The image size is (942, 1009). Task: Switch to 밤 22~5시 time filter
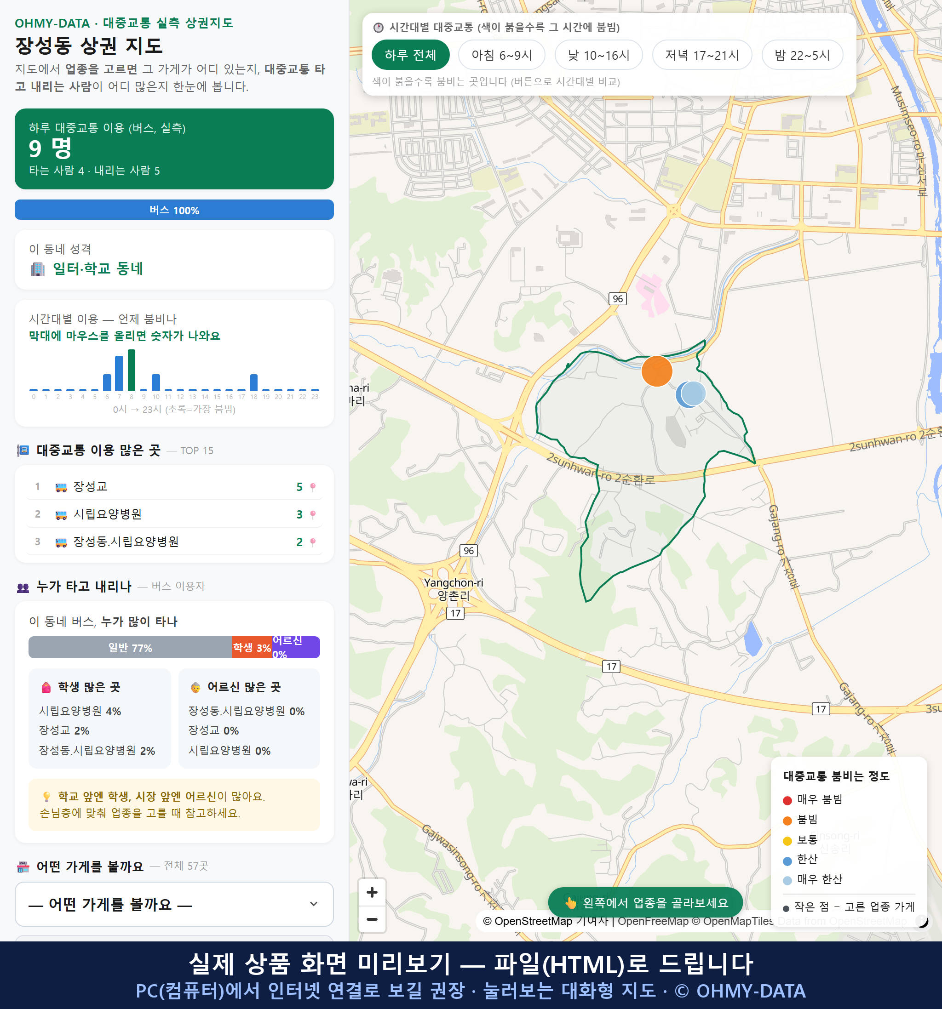click(x=802, y=55)
